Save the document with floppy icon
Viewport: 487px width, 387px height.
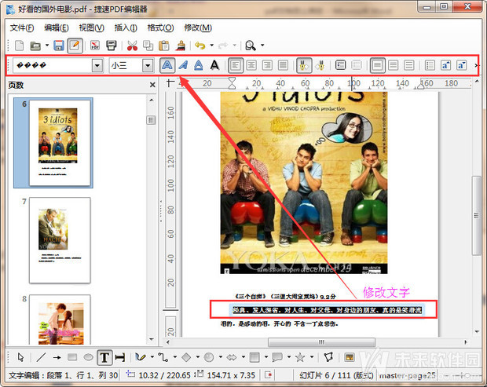(x=59, y=46)
